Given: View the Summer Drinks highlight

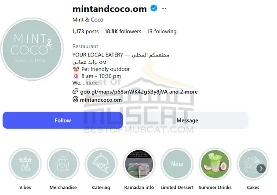Looking at the screenshot, I should pyautogui.click(x=215, y=164).
